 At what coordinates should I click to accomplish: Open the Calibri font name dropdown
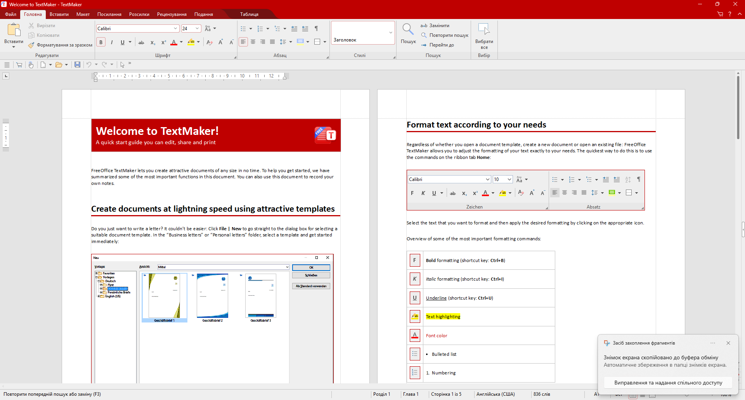click(x=175, y=29)
